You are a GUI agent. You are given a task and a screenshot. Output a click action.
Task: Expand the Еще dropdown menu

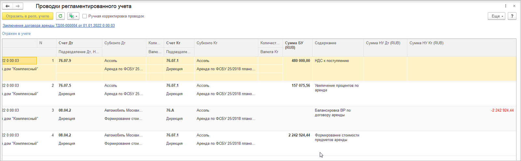[497, 16]
